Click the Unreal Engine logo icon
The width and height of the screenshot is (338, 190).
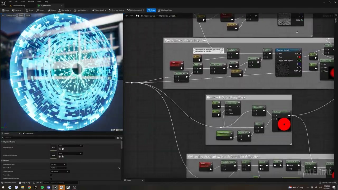tap(4, 3)
